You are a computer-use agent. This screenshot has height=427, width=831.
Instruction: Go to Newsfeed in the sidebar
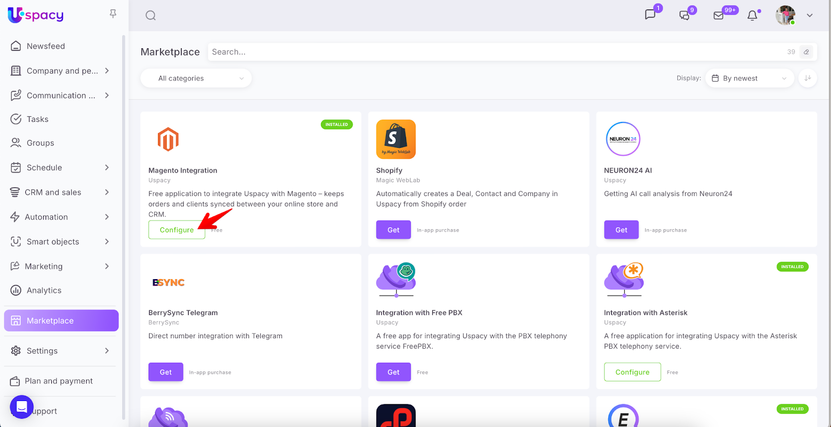[x=46, y=46]
